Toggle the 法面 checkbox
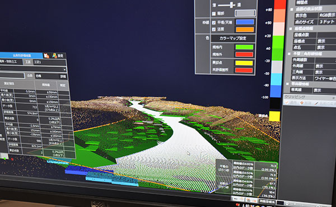Viewport: 336px width, 207px height. click(x=214, y=30)
